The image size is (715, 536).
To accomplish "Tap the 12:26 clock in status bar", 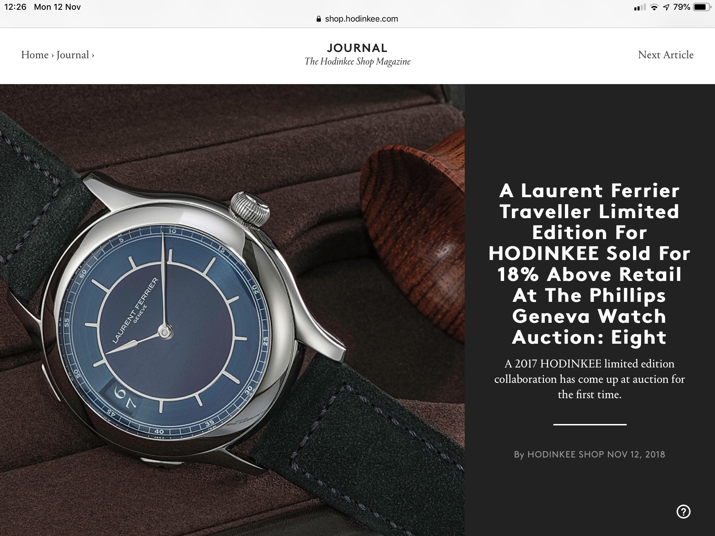I will click(x=15, y=7).
